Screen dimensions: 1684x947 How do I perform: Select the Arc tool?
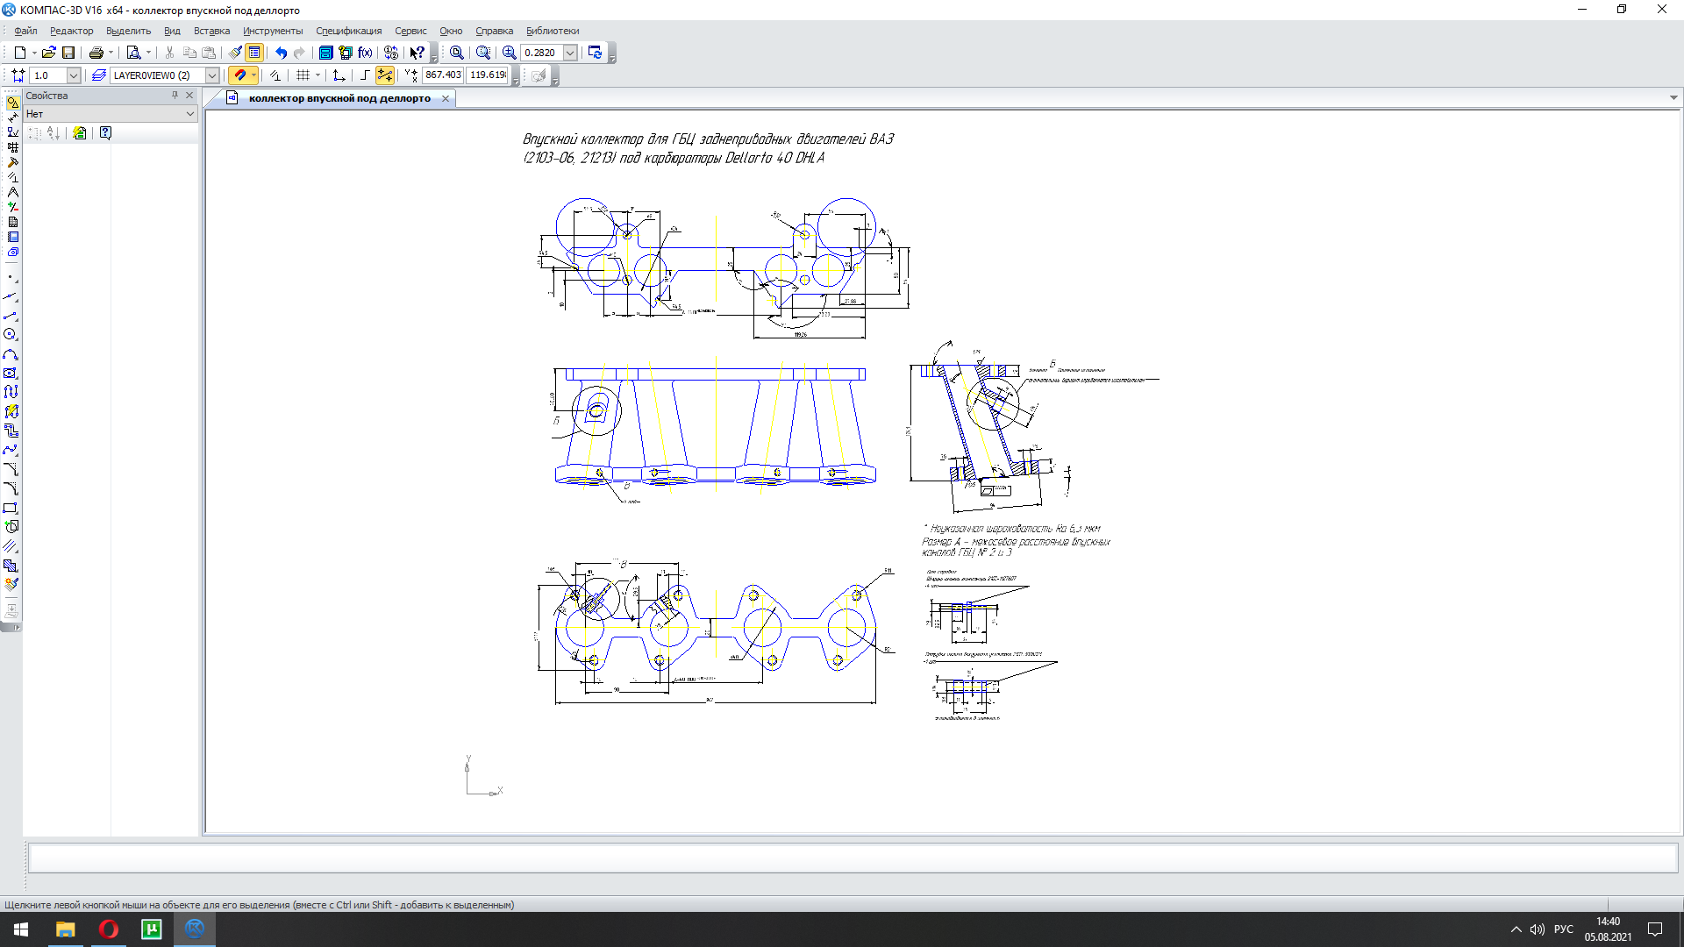click(11, 354)
